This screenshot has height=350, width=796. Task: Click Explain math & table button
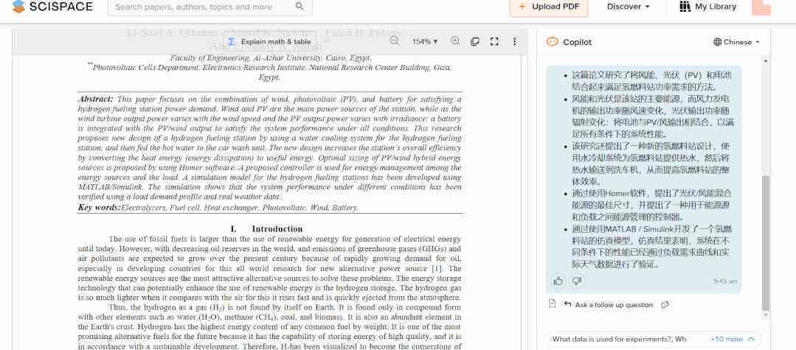click(x=269, y=41)
